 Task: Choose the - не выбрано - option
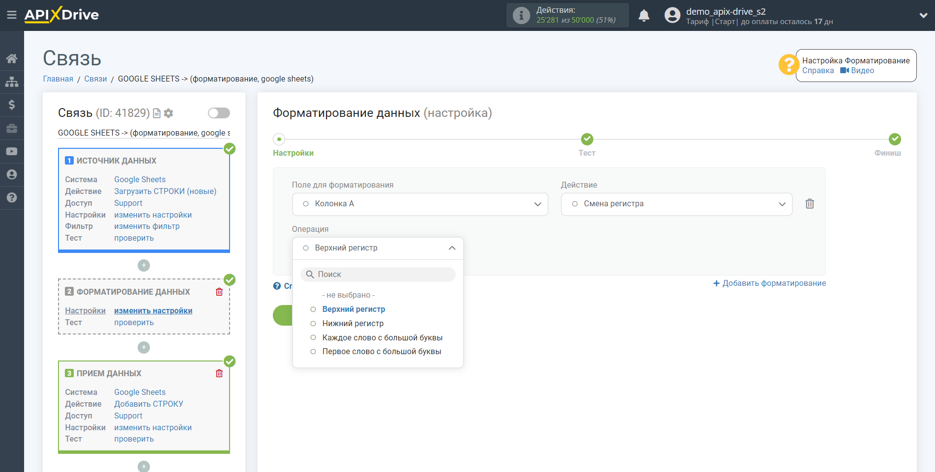coord(349,295)
